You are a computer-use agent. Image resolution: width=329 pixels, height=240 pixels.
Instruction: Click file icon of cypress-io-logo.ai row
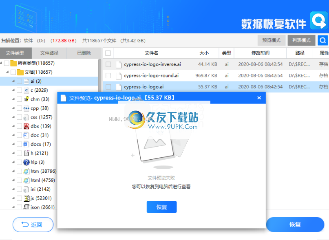pos(119,87)
